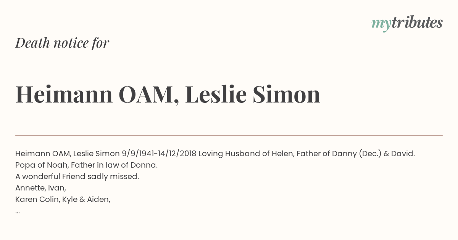458x240 pixels.
Task: Click the 'Annette, Ivan,' line
Action: [41, 188]
